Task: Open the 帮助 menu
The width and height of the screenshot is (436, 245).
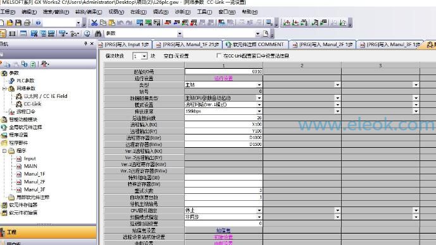Action: 249,12
